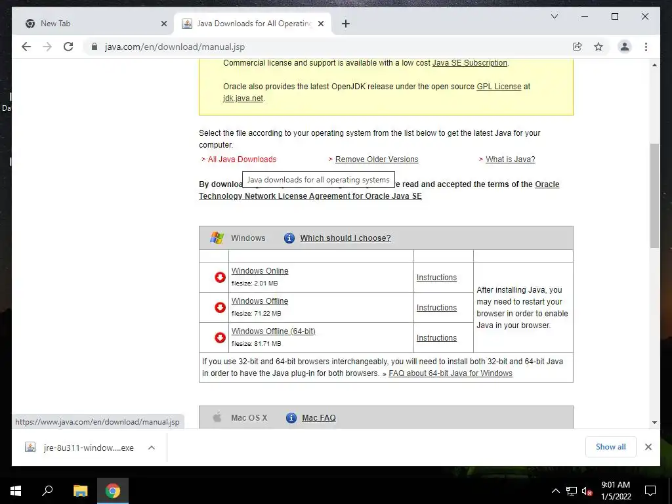The width and height of the screenshot is (672, 504).
Task: Click the address bar URL
Action: click(x=175, y=47)
